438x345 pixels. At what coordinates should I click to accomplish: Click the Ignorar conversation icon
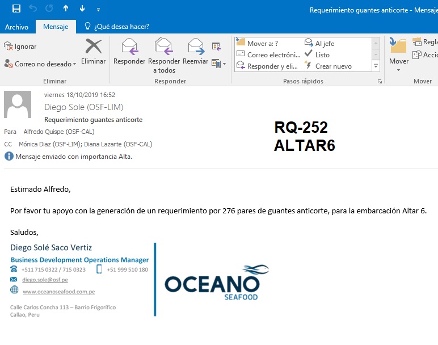point(20,47)
